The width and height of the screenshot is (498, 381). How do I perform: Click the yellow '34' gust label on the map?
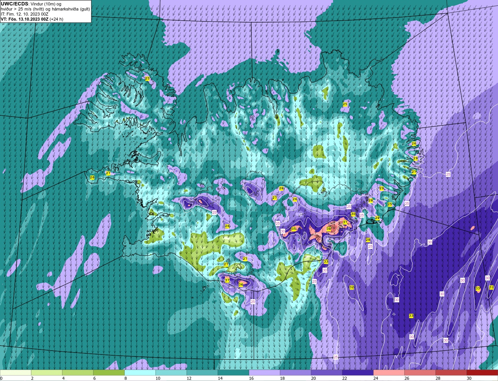point(241,285)
